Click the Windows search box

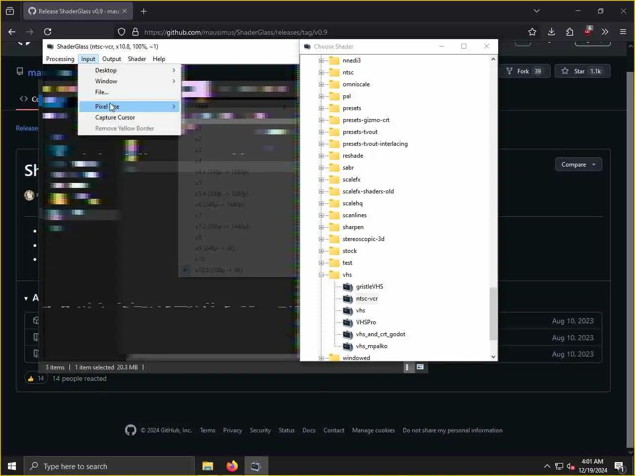[x=109, y=466]
